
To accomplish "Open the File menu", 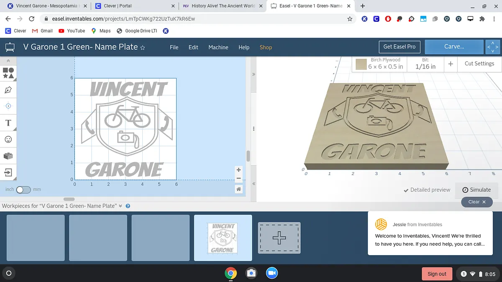I will pyautogui.click(x=174, y=47).
